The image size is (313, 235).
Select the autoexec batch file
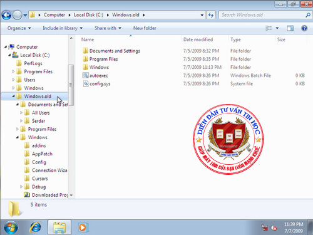tap(95, 75)
